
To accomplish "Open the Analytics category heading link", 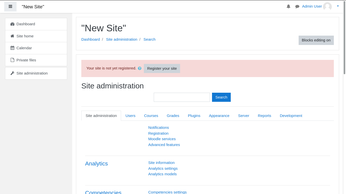I will [97, 164].
